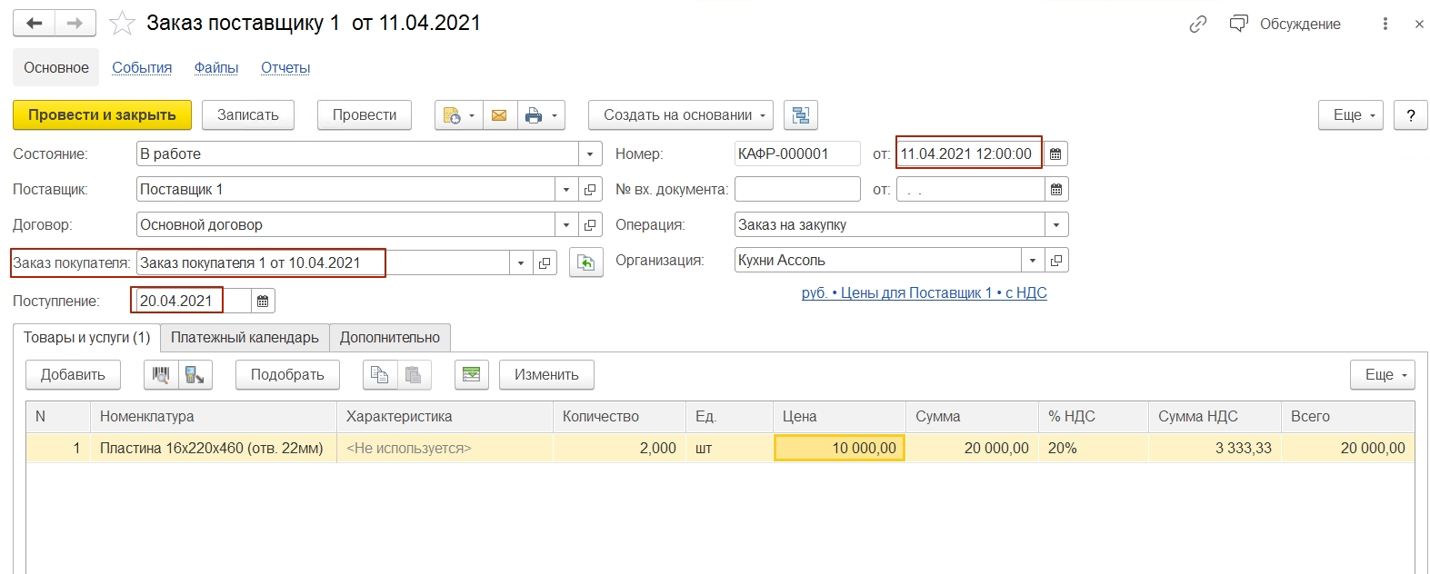This screenshot has width=1430, height=574.
Task: Click the copy link icon at top right
Action: tap(1198, 25)
